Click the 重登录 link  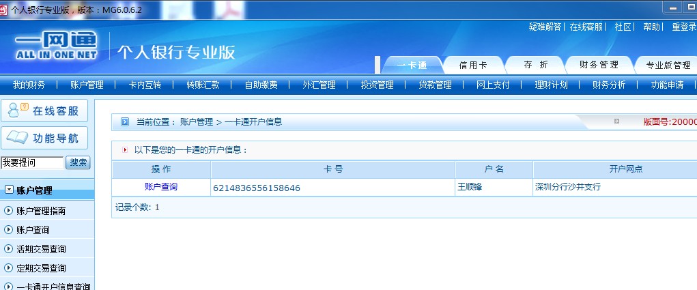point(684,27)
